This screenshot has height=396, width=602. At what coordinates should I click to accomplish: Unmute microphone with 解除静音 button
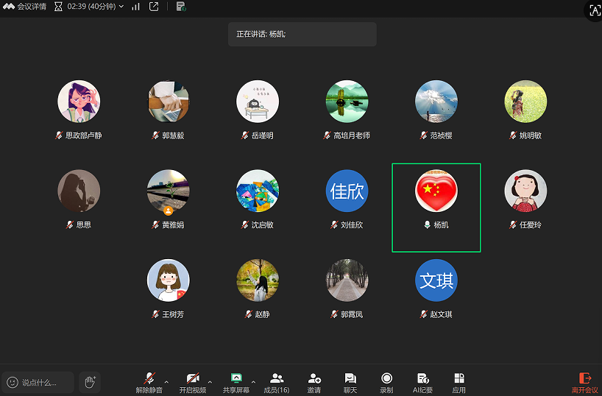(x=149, y=381)
